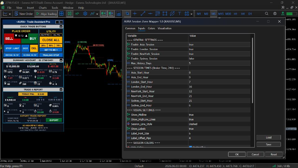The image size is (298, 168).
Task: Click the TRAILING STOP button
Action: [51, 55]
